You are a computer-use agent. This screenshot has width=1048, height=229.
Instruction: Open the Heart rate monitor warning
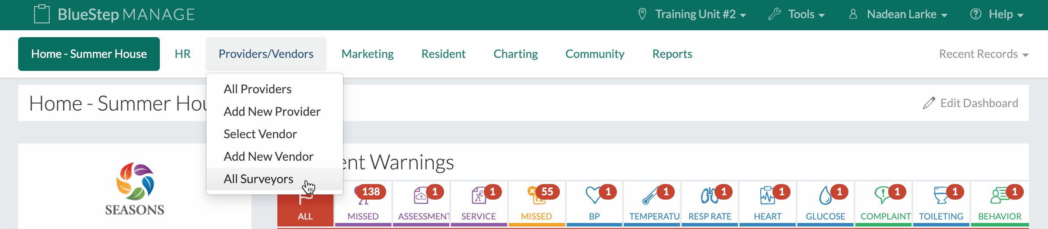pyautogui.click(x=767, y=196)
